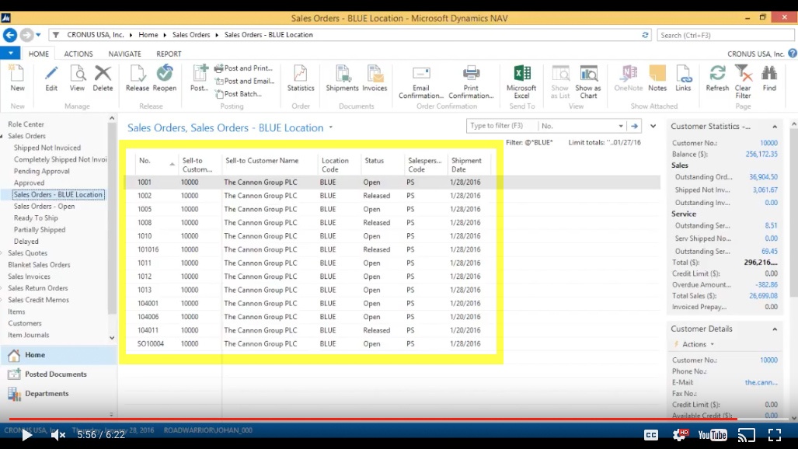
Task: Click in the Type to filter box
Action: [x=501, y=126]
